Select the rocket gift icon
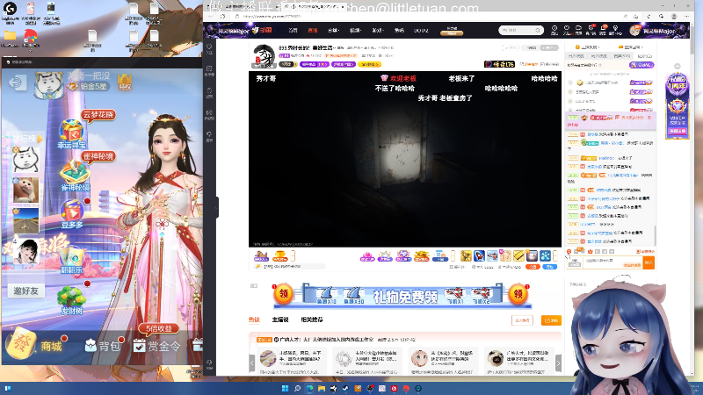The image size is (703, 395). click(x=479, y=255)
